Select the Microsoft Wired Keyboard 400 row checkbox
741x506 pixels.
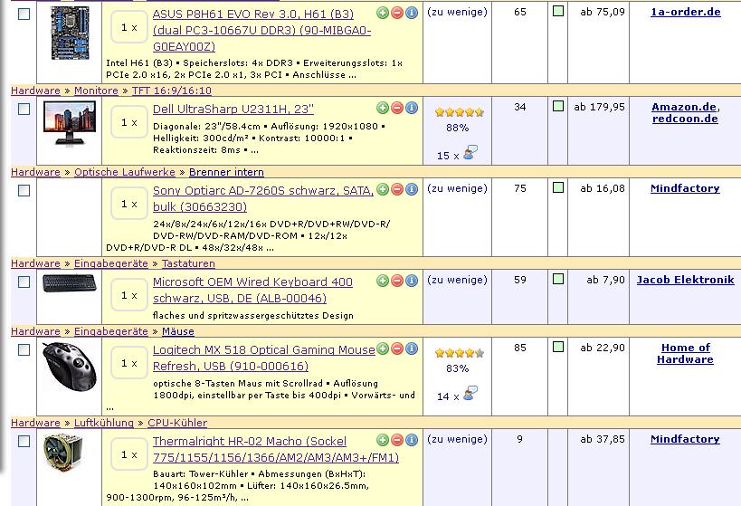click(24, 282)
